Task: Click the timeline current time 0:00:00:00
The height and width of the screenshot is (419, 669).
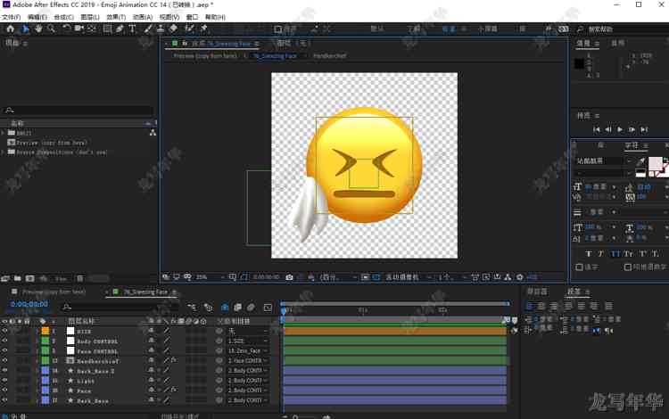Action: coord(29,304)
